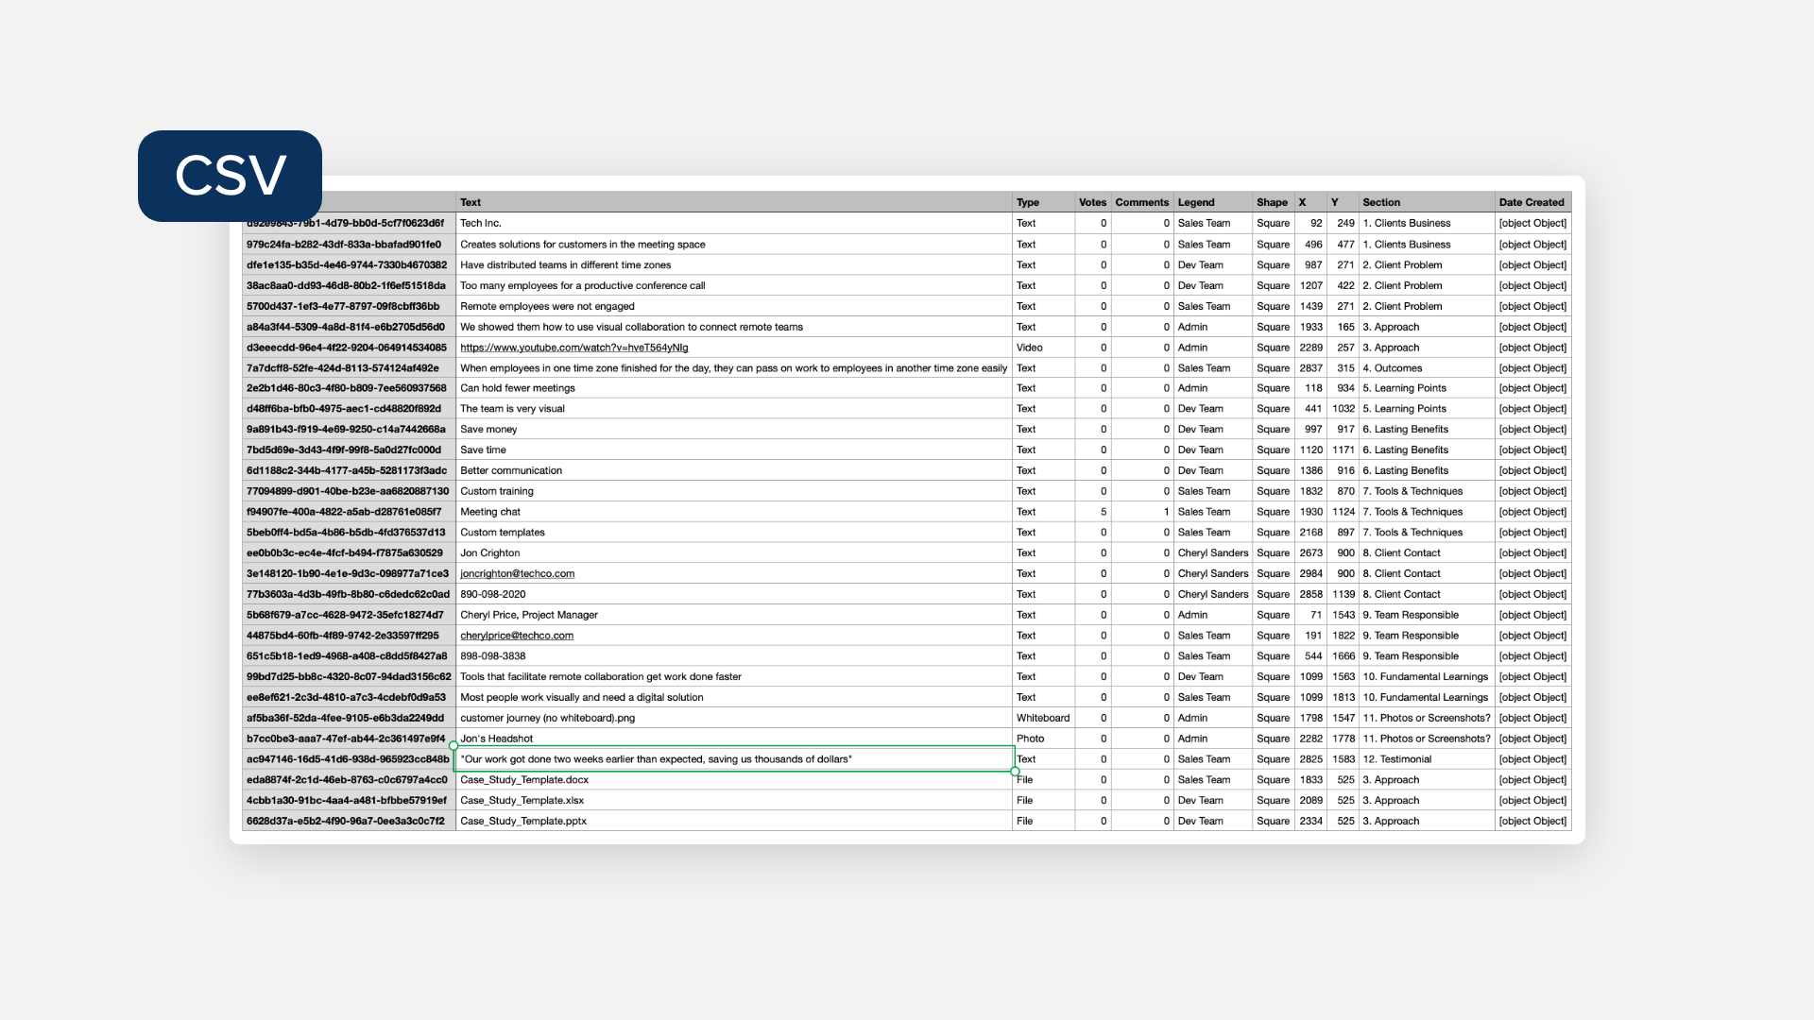Select the '12. Testimonial' section cell

1427,759
